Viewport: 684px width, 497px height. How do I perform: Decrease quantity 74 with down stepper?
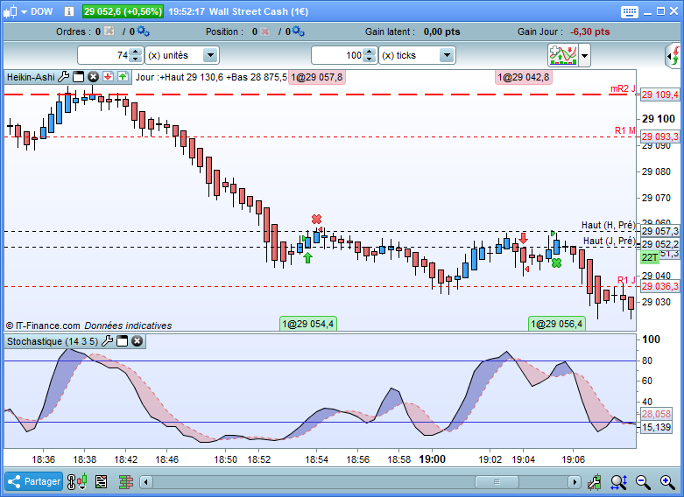(136, 59)
